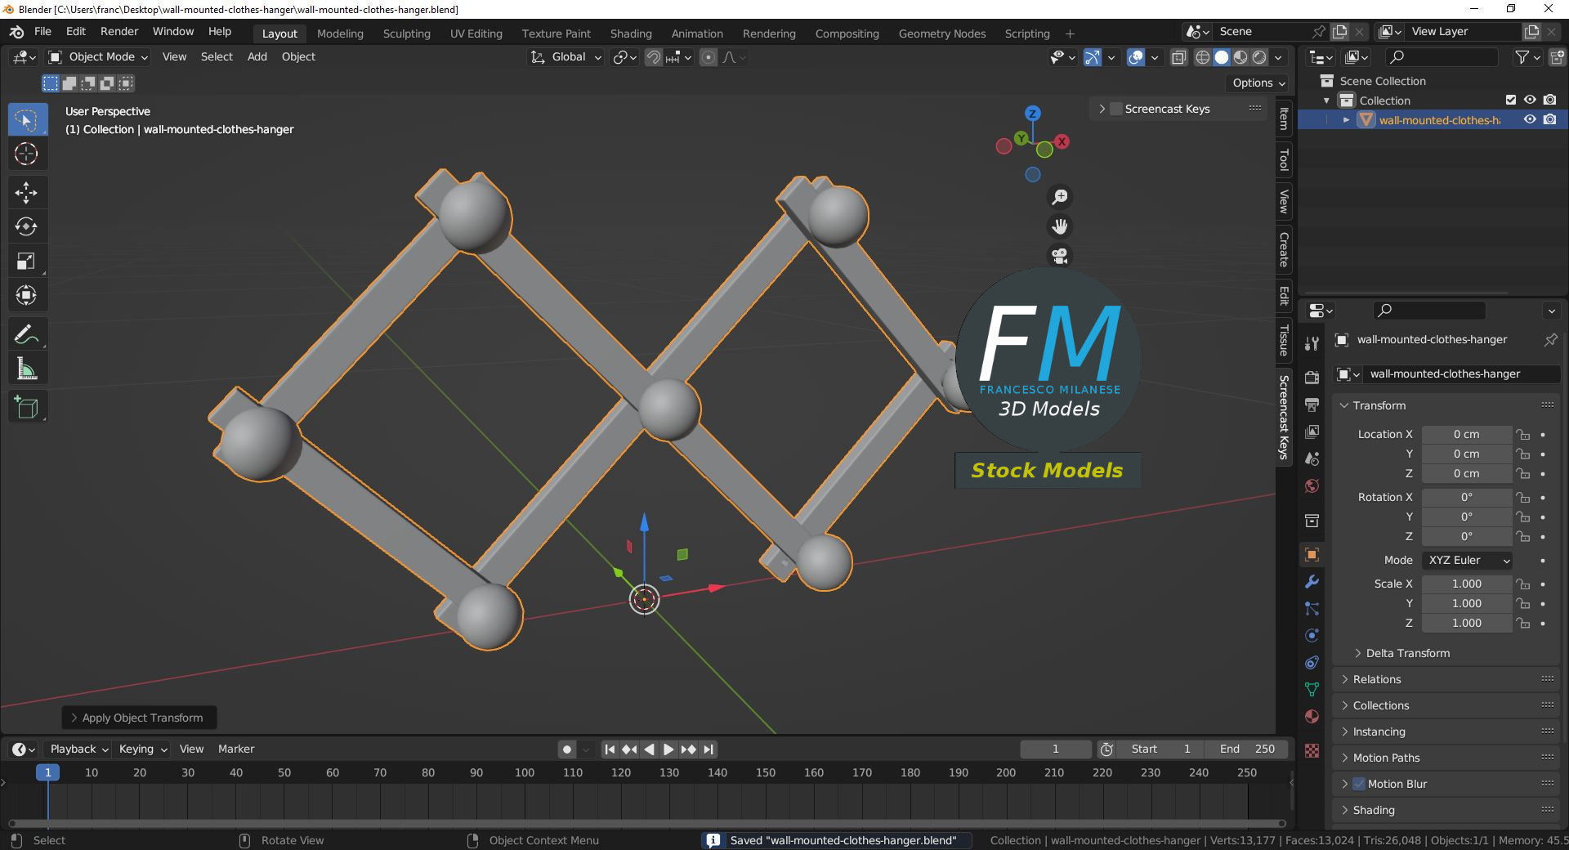Toggle X-ray display in viewport header

tap(1178, 57)
